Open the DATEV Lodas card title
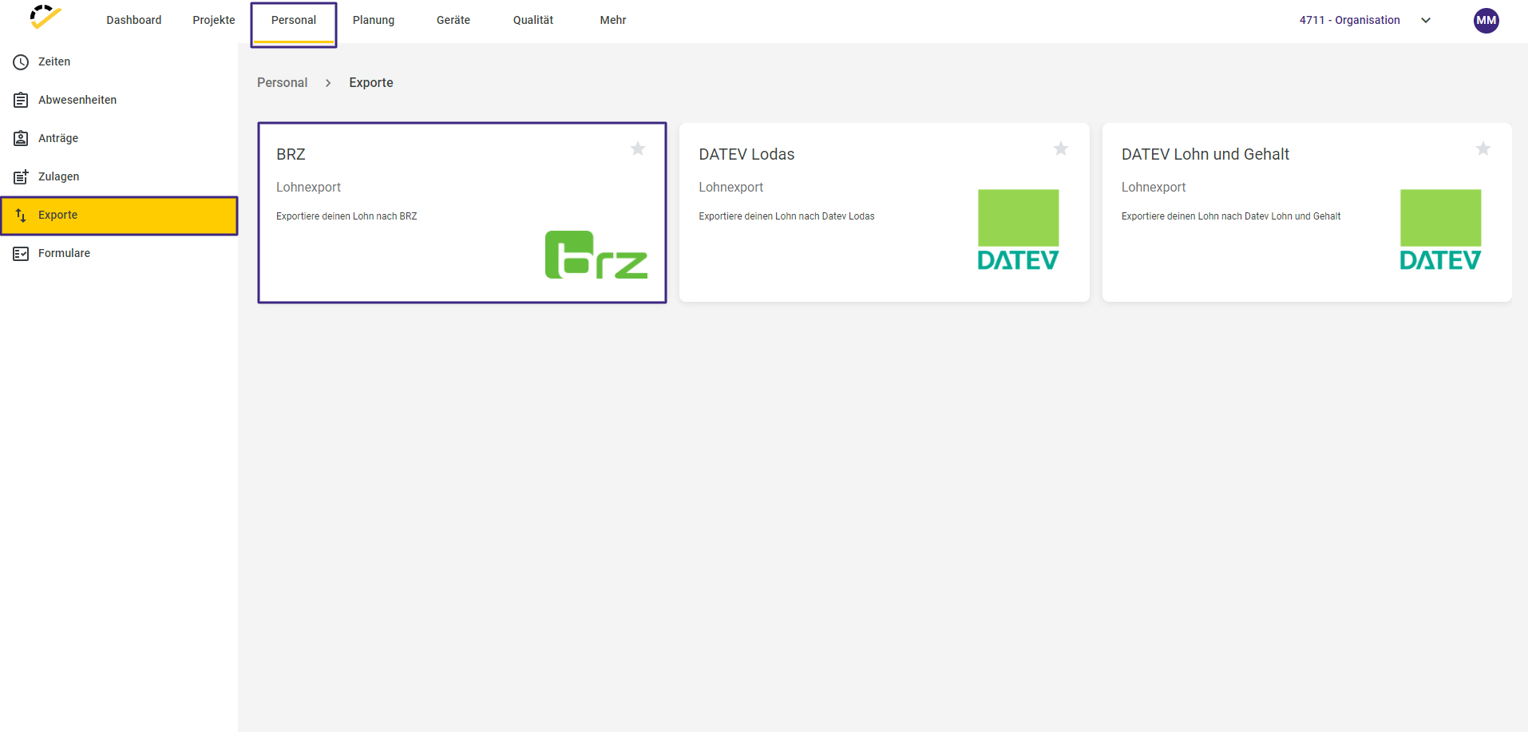The height and width of the screenshot is (732, 1528). [x=747, y=155]
